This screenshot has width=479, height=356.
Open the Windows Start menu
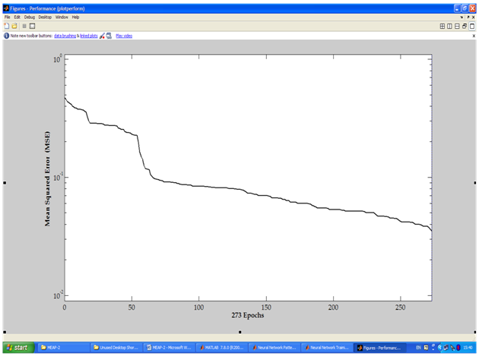17,348
